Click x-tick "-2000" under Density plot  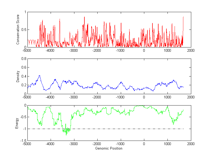97,97
